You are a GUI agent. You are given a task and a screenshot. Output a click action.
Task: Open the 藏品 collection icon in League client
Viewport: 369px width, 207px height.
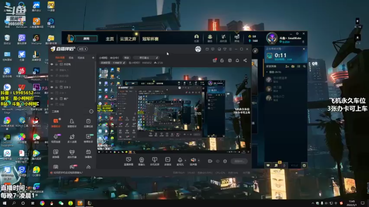(x=210, y=38)
